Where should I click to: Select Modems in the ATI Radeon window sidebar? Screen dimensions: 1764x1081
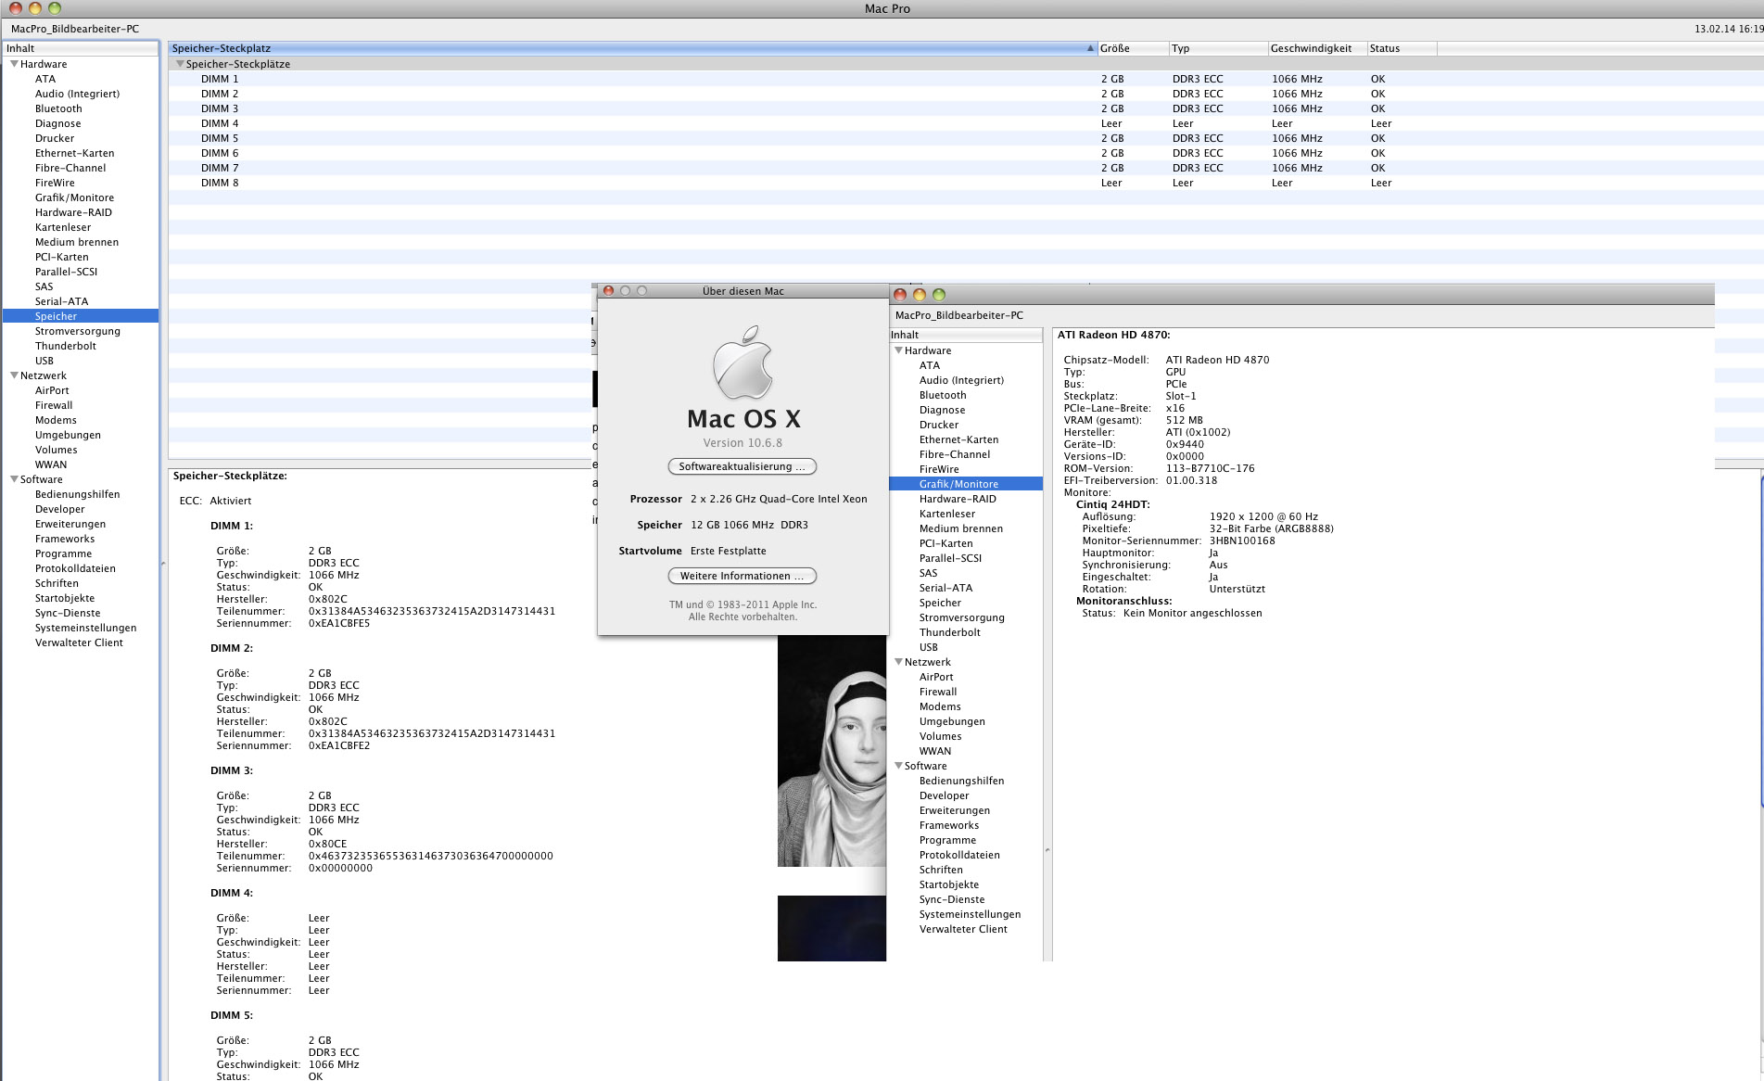pos(940,706)
